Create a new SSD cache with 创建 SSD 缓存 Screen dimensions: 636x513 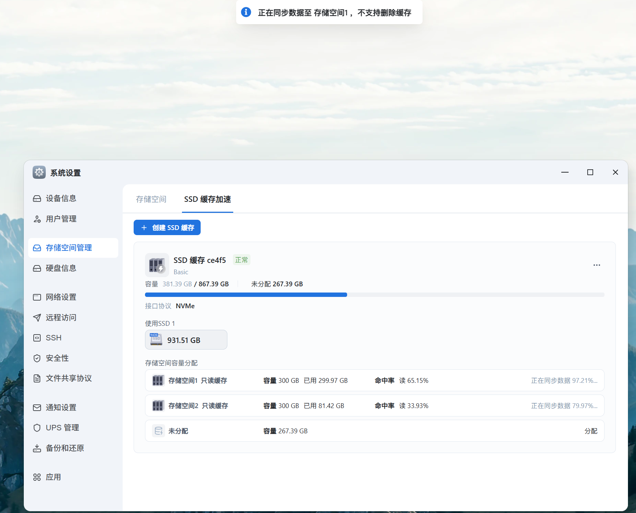click(167, 227)
